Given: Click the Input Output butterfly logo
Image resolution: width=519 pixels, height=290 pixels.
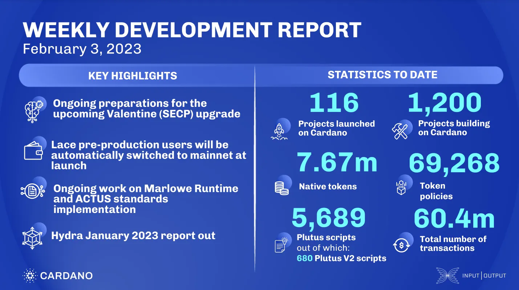Looking at the screenshot, I should 447,275.
